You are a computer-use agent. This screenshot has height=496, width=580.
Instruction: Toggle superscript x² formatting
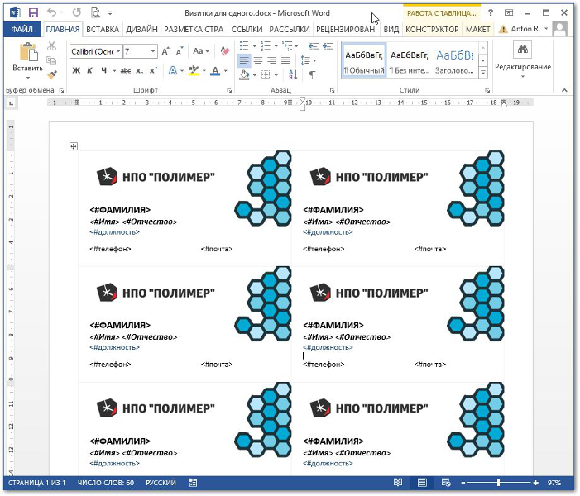click(x=153, y=70)
